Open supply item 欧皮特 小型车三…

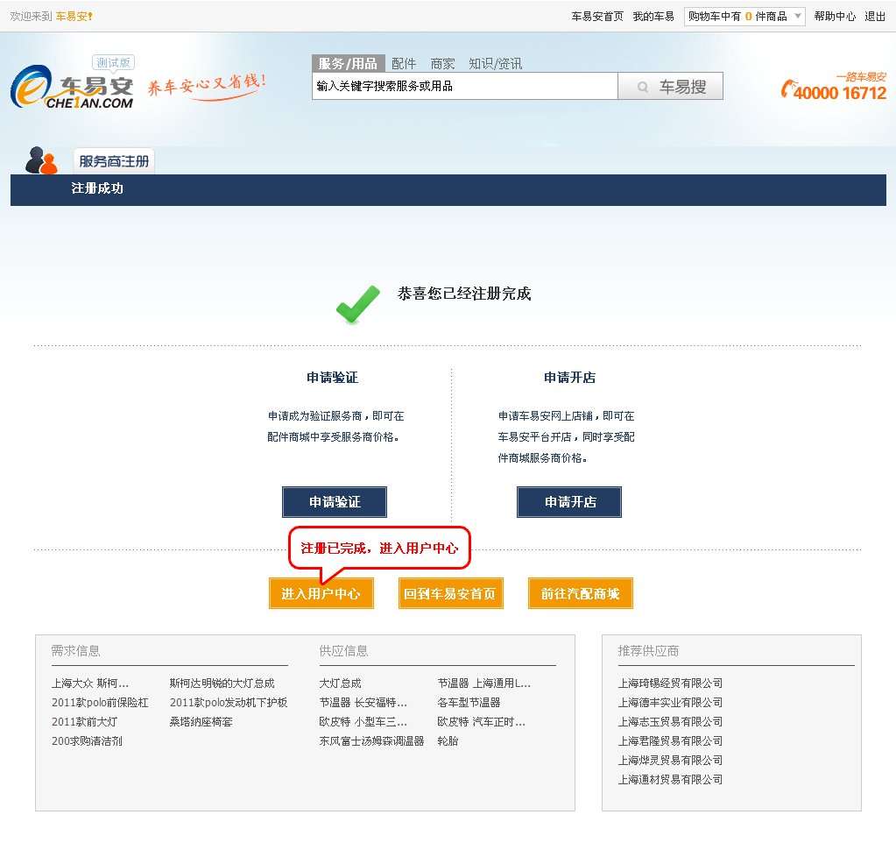363,722
